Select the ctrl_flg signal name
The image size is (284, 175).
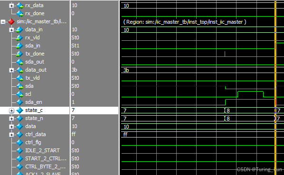(33, 142)
